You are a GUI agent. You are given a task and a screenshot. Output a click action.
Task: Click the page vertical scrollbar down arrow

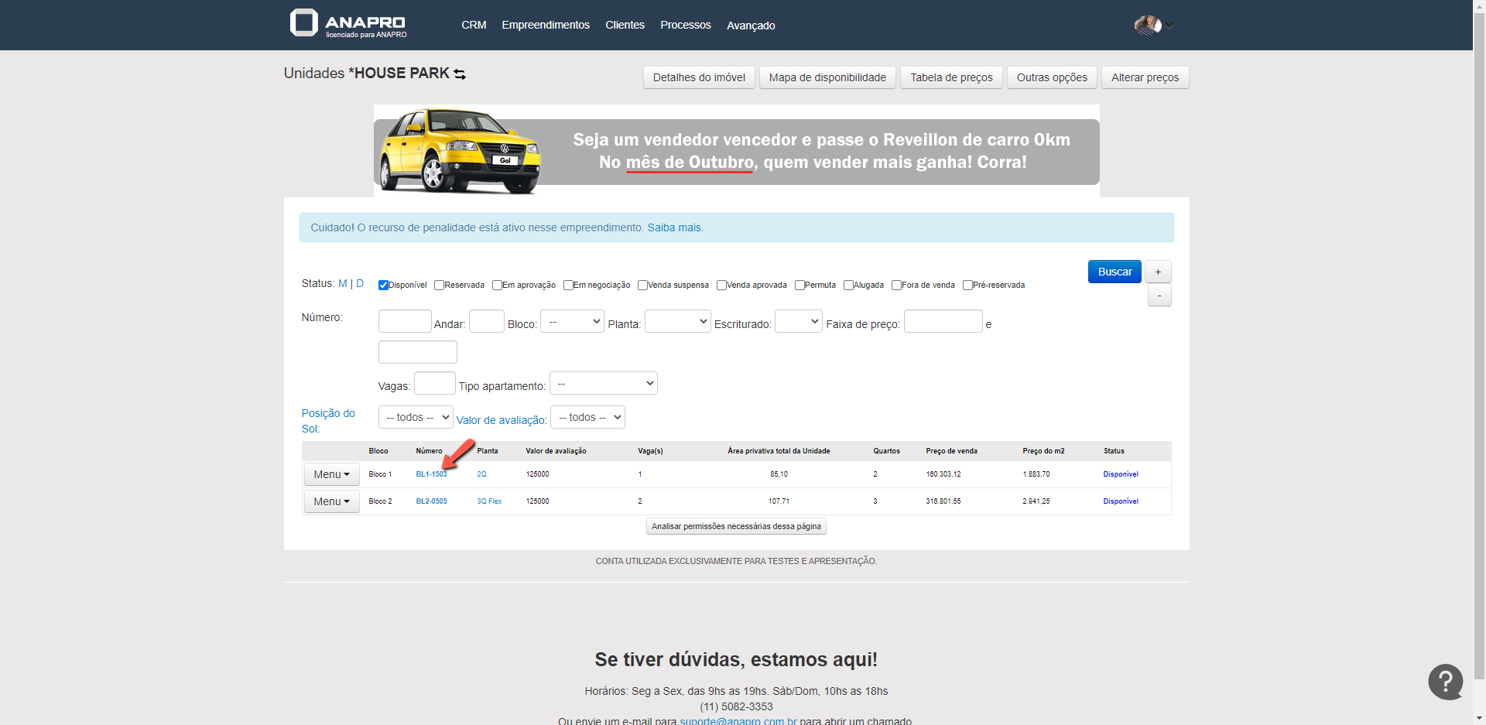coord(1479,718)
